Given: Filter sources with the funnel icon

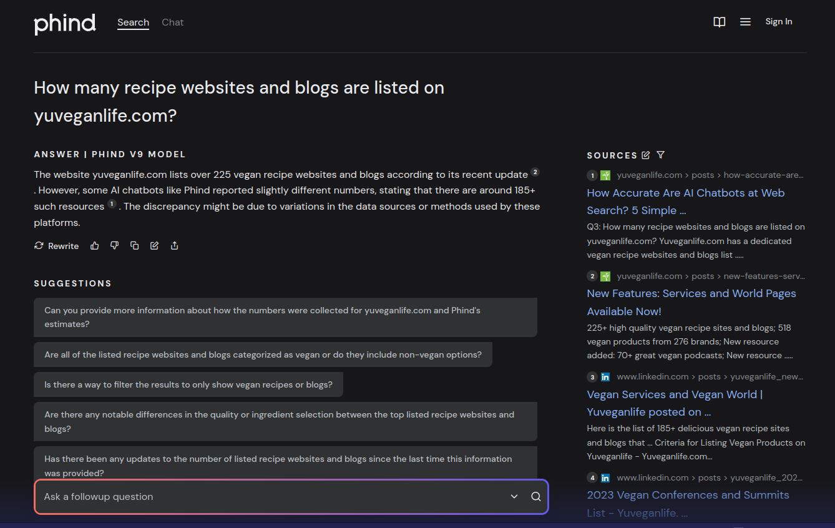Looking at the screenshot, I should [660, 155].
